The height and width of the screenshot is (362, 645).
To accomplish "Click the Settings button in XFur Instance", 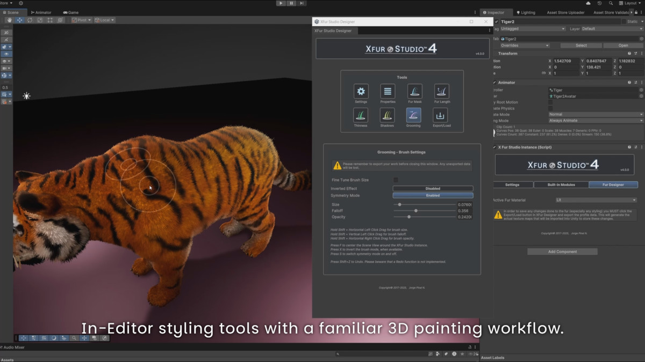I will tap(512, 185).
